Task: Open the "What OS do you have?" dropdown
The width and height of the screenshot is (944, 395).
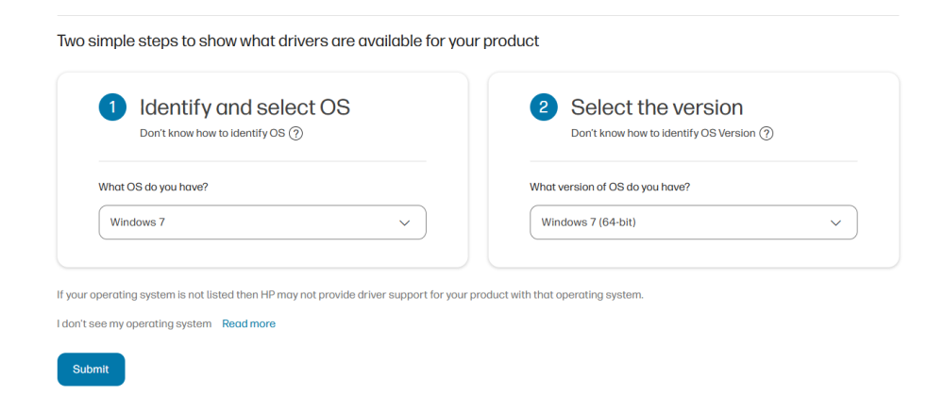Action: pos(262,222)
